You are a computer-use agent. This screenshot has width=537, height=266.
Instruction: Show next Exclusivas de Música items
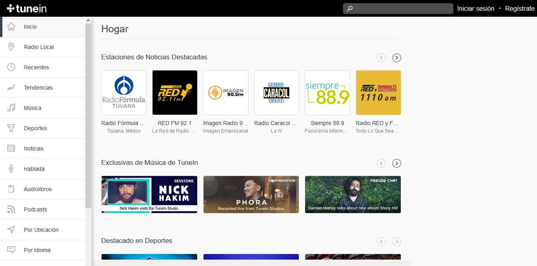[x=396, y=163]
